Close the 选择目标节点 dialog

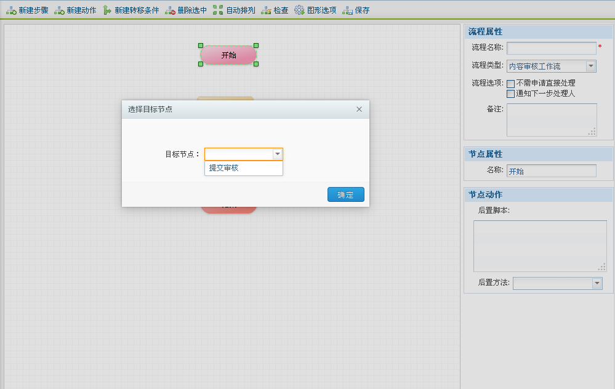point(359,110)
